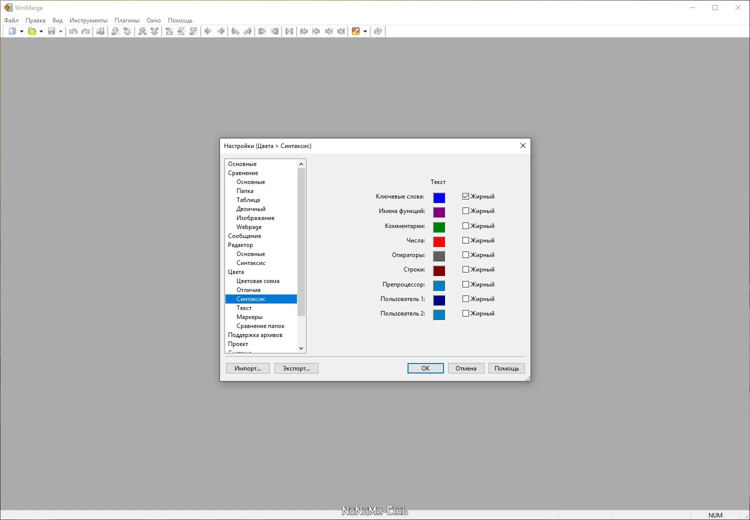Click the Импорт... button
This screenshot has width=750, height=520.
pos(248,368)
